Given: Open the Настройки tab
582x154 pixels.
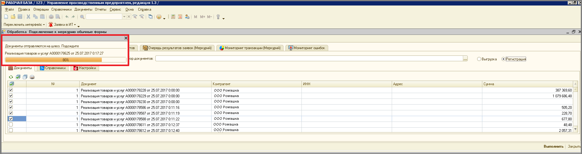Looking at the screenshot, I should point(85,68).
